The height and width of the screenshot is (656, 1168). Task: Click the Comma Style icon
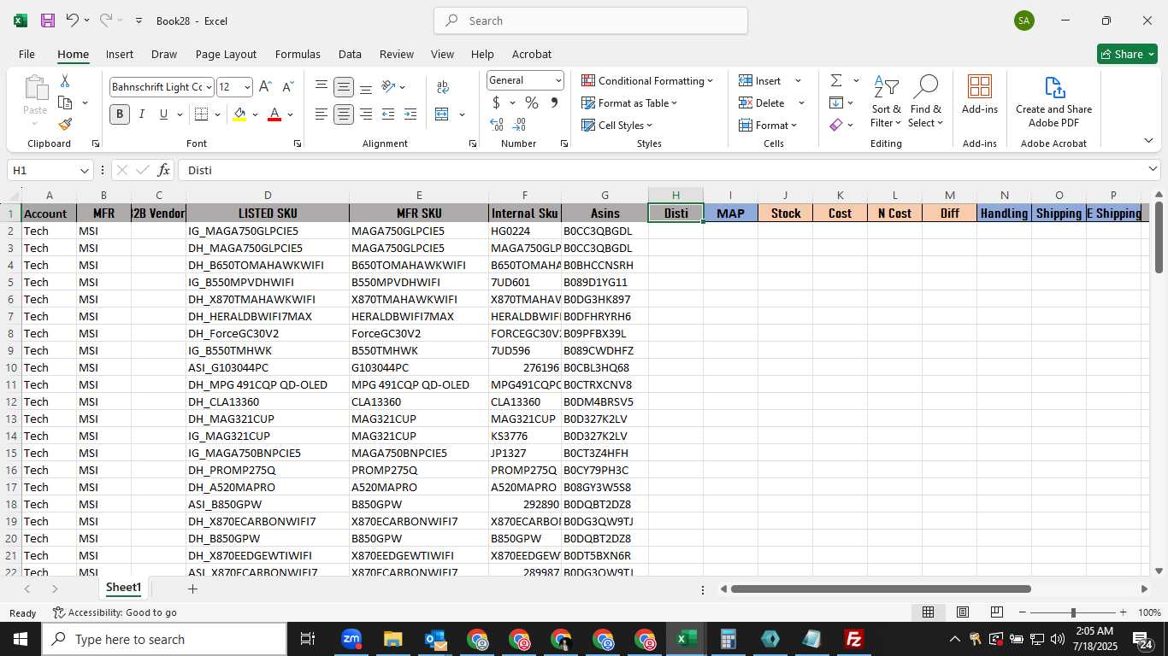click(554, 103)
